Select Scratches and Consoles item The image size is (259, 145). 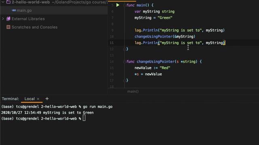point(34,27)
